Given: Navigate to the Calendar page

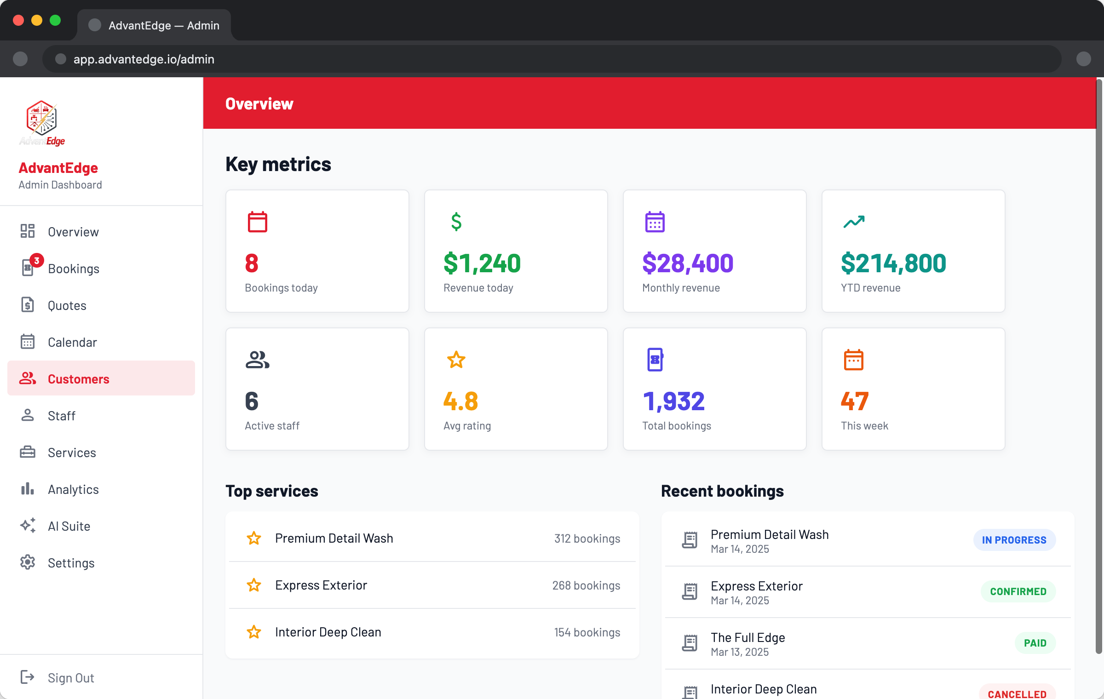Looking at the screenshot, I should 101,342.
